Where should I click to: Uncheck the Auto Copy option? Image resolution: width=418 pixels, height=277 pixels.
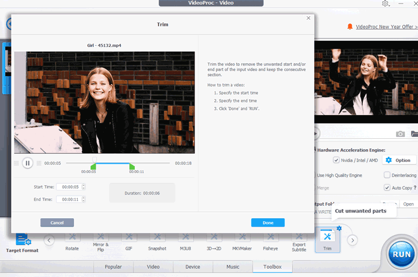click(387, 188)
